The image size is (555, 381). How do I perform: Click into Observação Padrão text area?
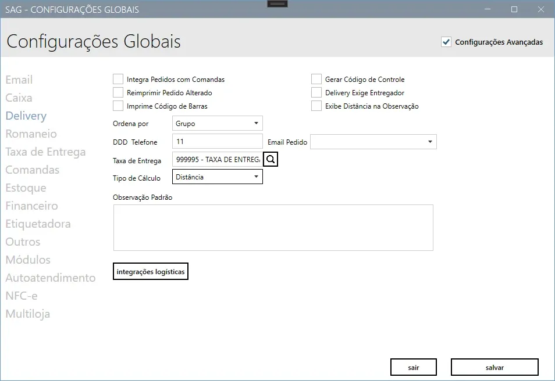click(x=273, y=228)
